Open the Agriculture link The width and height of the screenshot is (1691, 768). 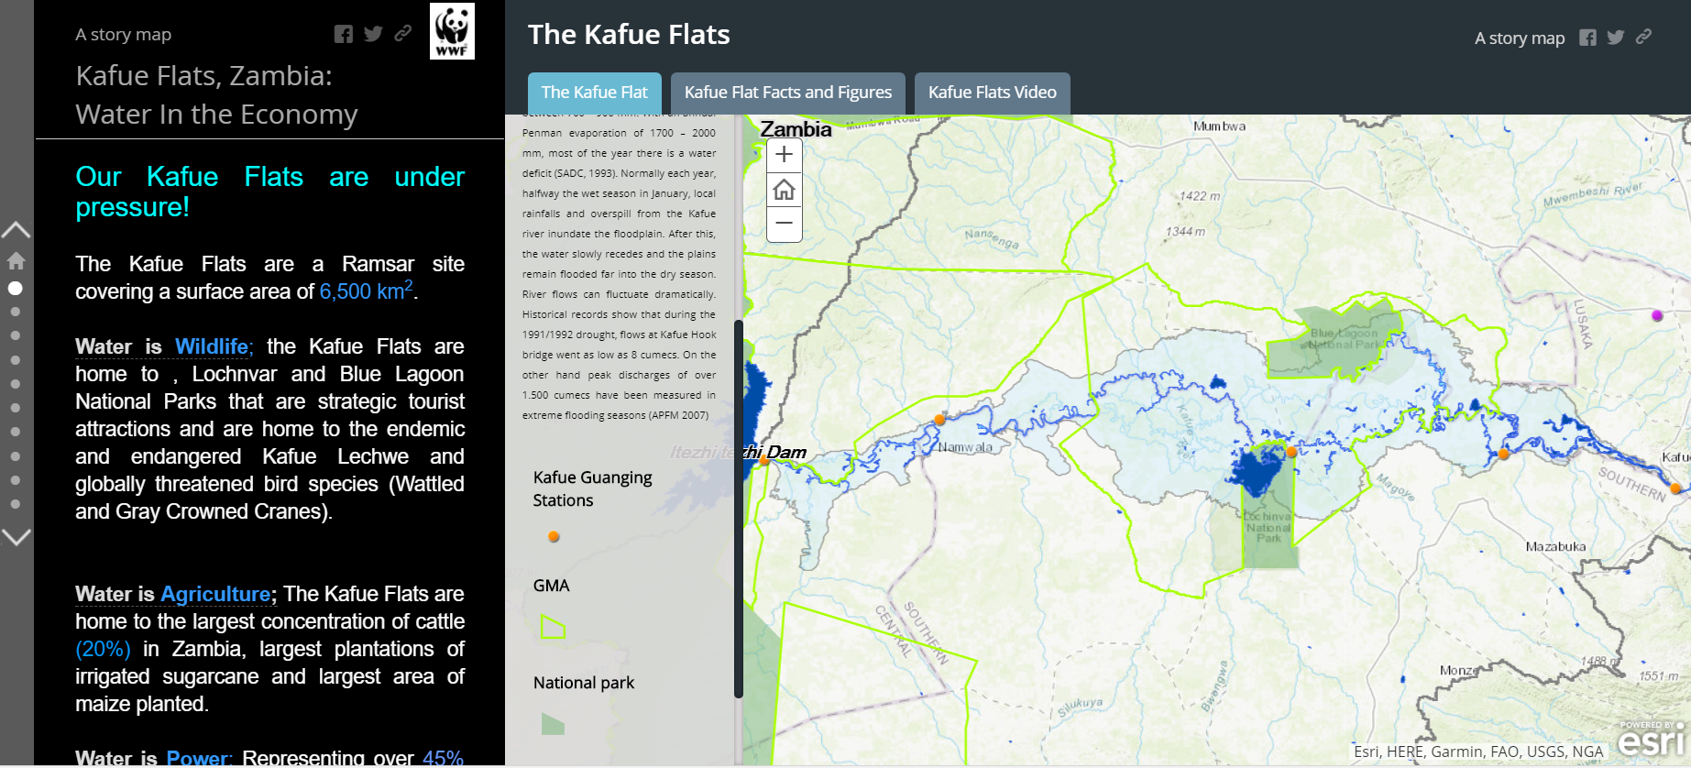click(215, 594)
